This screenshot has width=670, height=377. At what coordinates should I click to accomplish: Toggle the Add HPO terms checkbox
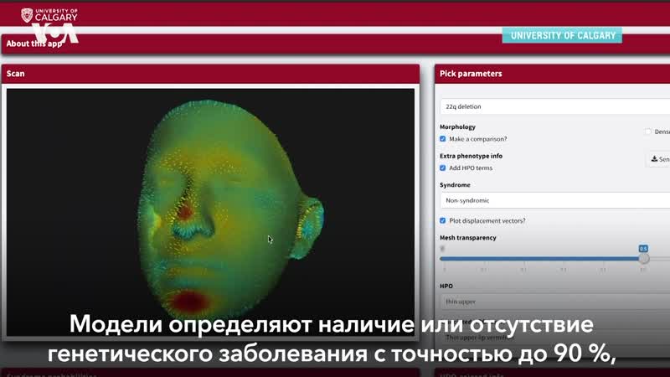pyautogui.click(x=443, y=168)
